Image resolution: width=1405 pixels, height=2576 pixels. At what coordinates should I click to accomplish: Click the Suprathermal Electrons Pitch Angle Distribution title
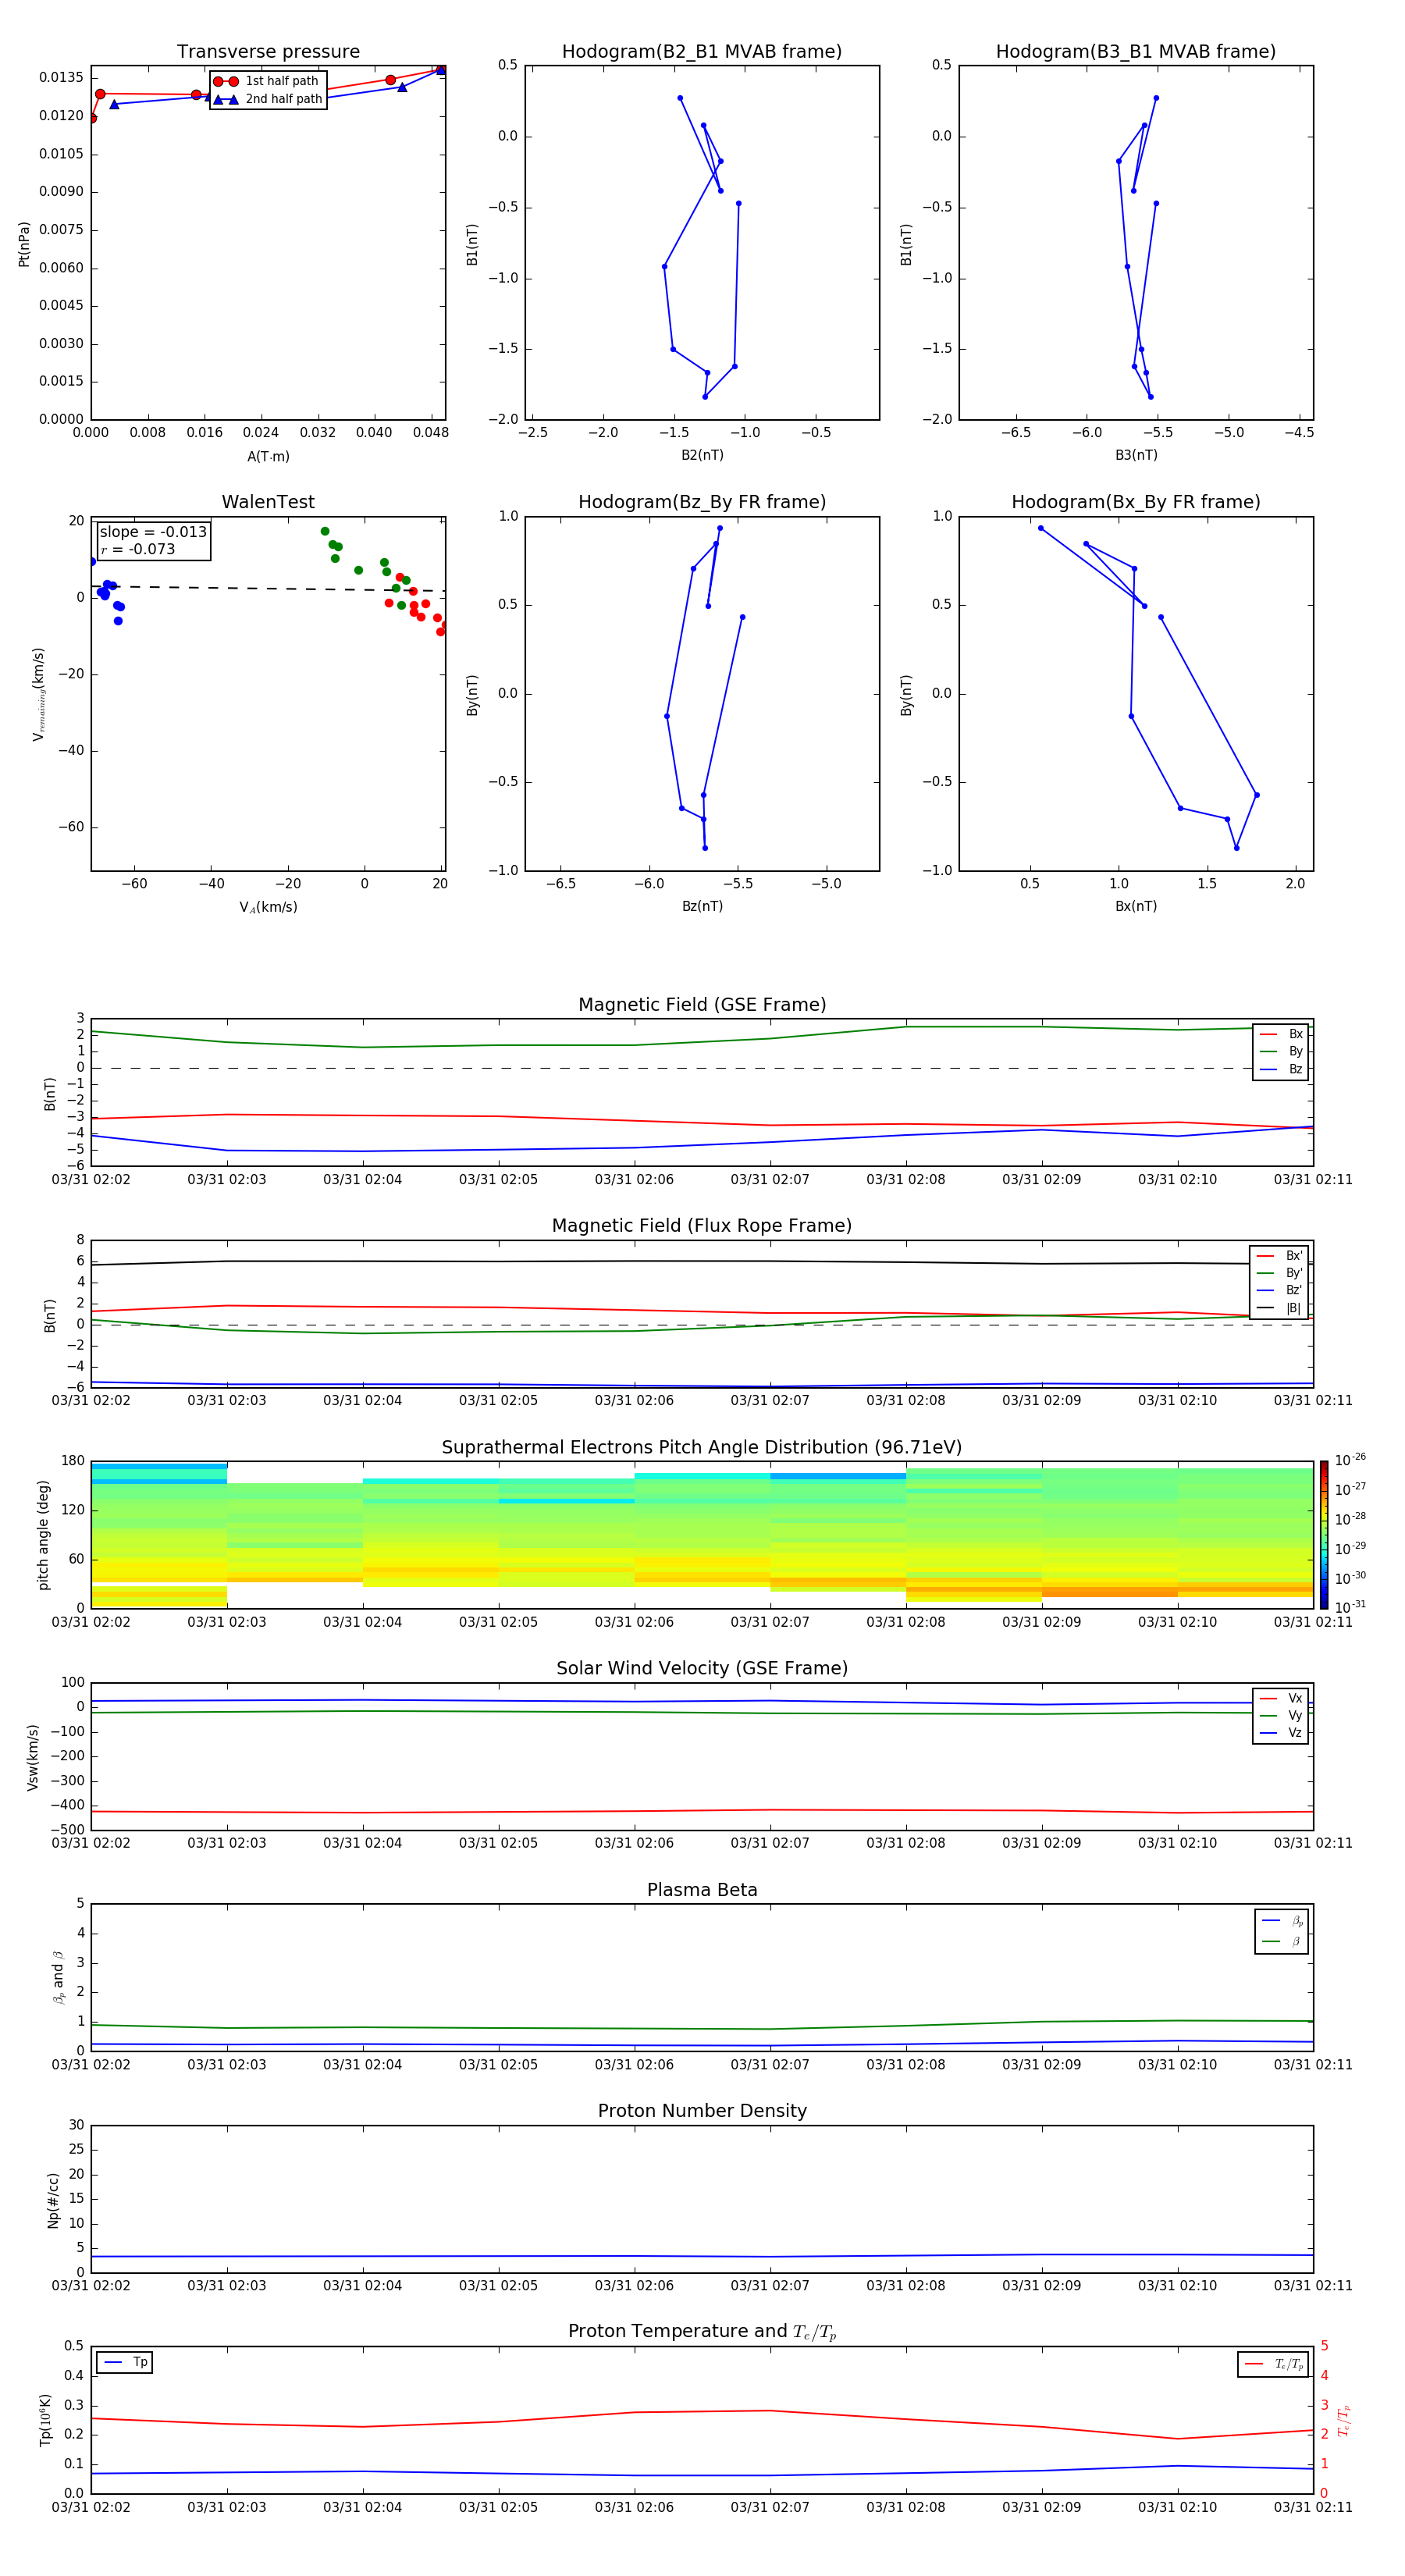702,1448
